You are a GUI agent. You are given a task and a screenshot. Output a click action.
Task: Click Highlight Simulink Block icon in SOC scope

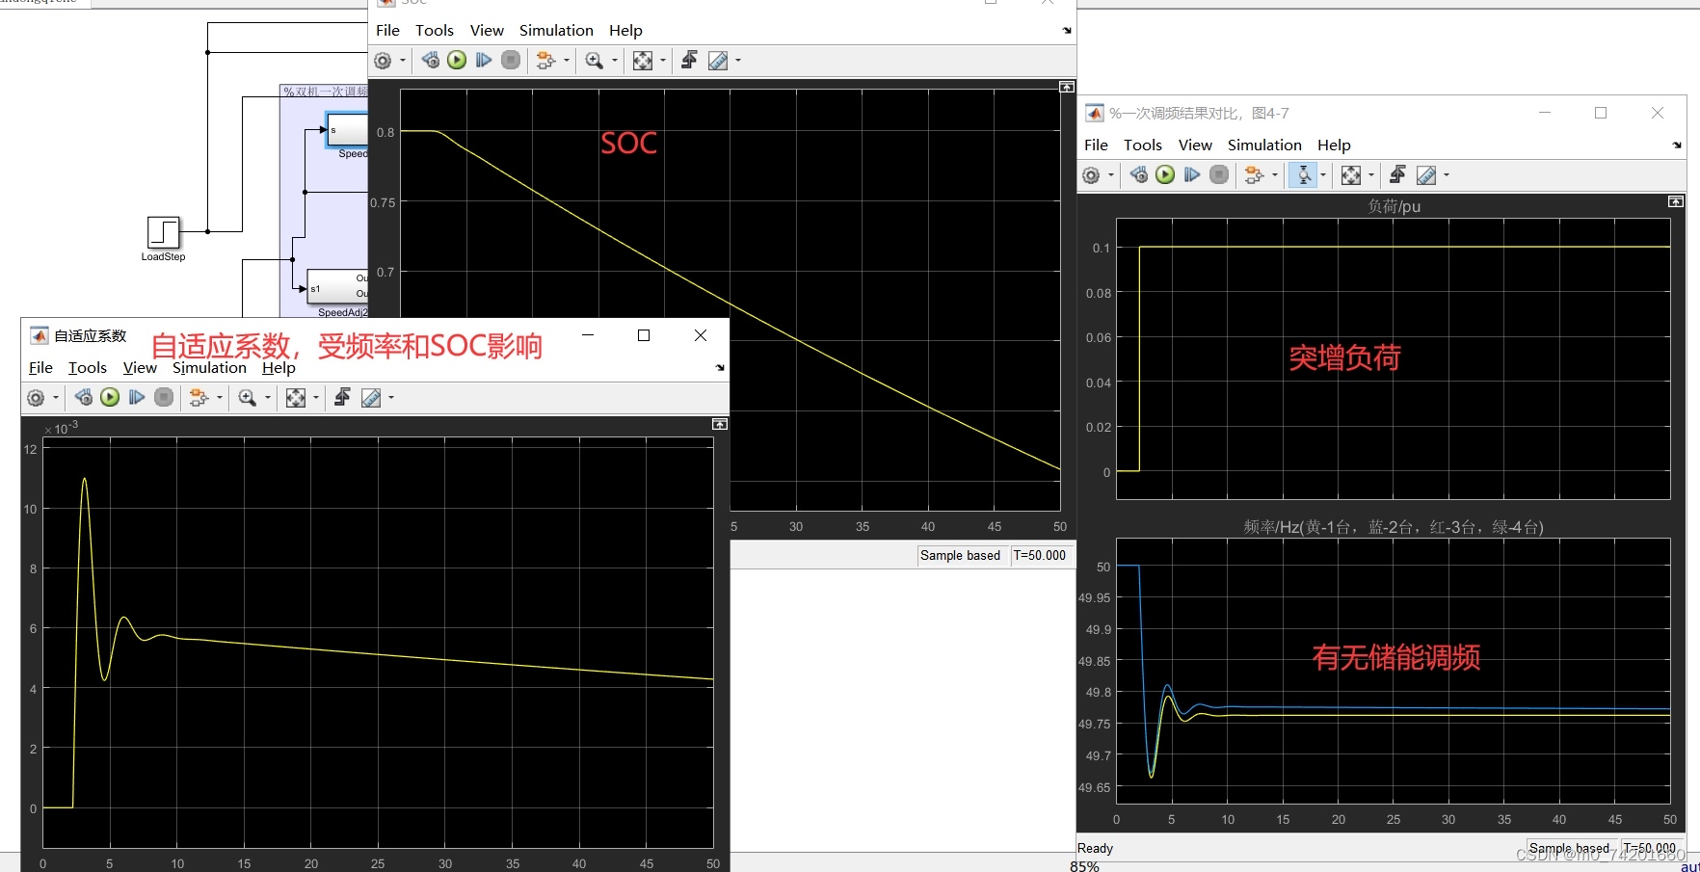point(545,61)
